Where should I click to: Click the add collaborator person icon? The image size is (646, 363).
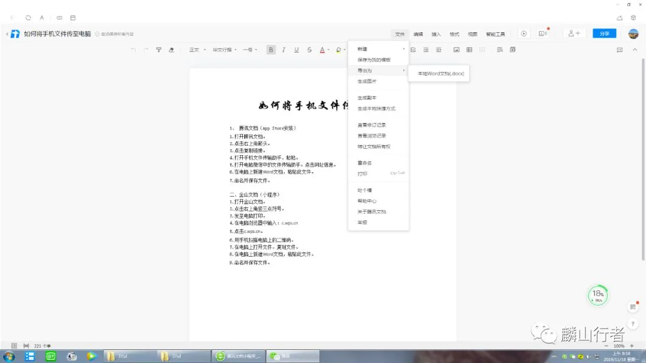pyautogui.click(x=574, y=33)
